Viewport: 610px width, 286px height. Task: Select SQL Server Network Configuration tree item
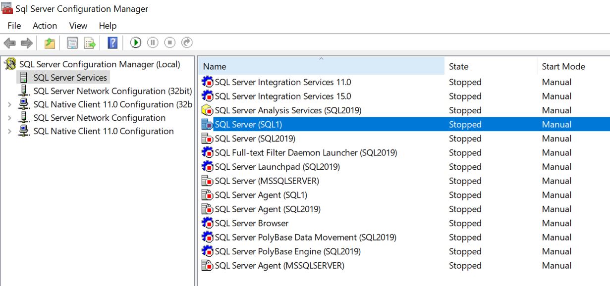coord(99,118)
